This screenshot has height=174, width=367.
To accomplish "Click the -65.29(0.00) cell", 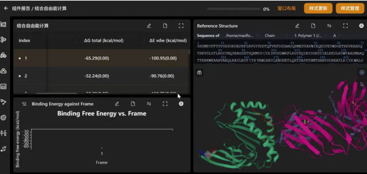I will [x=97, y=58].
